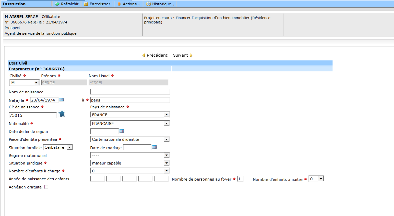Click the Précédent left arrow icon
This screenshot has width=394, height=216.
[x=144, y=55]
